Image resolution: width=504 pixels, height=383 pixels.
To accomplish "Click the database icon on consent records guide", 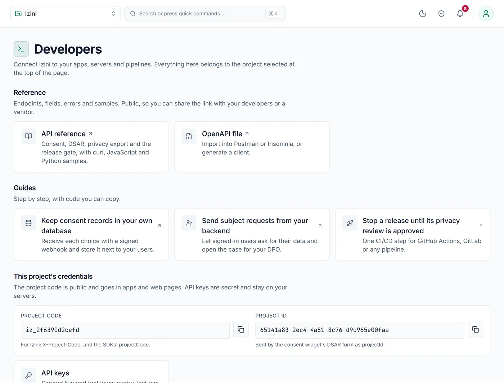I will click(28, 223).
